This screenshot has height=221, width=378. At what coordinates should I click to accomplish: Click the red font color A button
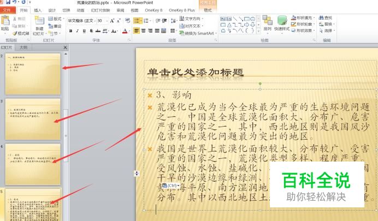(125, 31)
